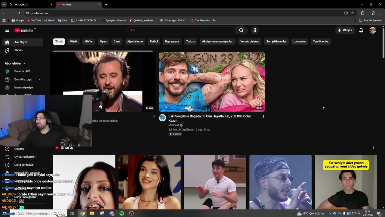Select the Futbol filter chip

[154, 41]
